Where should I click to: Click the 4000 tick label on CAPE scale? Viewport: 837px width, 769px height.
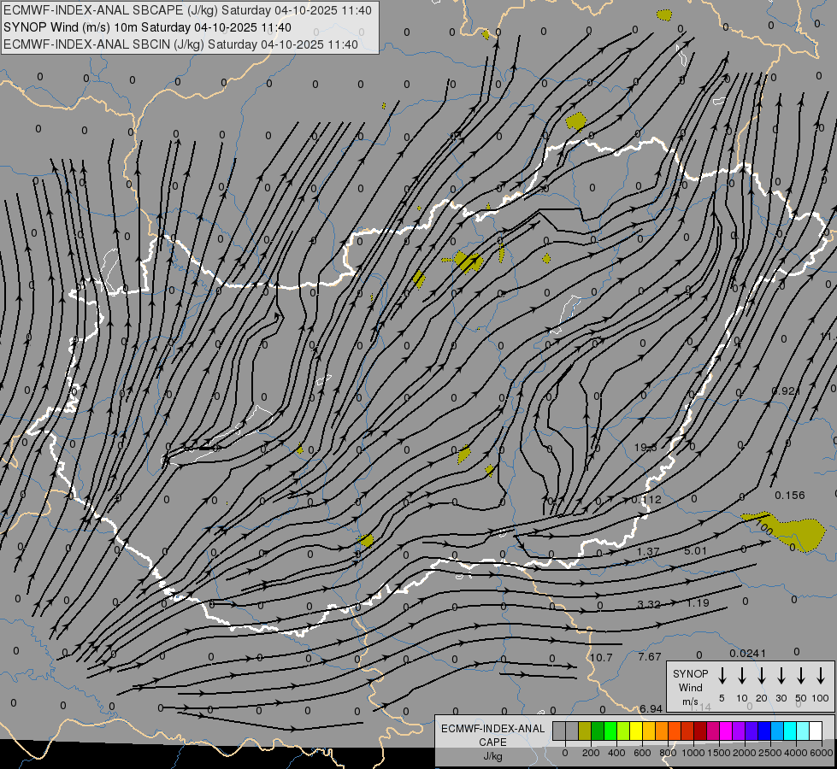796,753
